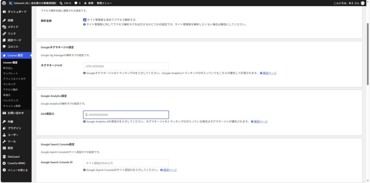Viewport: 370px width, 183px height.
Task: Click the ユーザー person icon
Action: (x=4, y=135)
